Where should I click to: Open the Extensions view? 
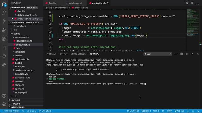[x=4, y=39]
